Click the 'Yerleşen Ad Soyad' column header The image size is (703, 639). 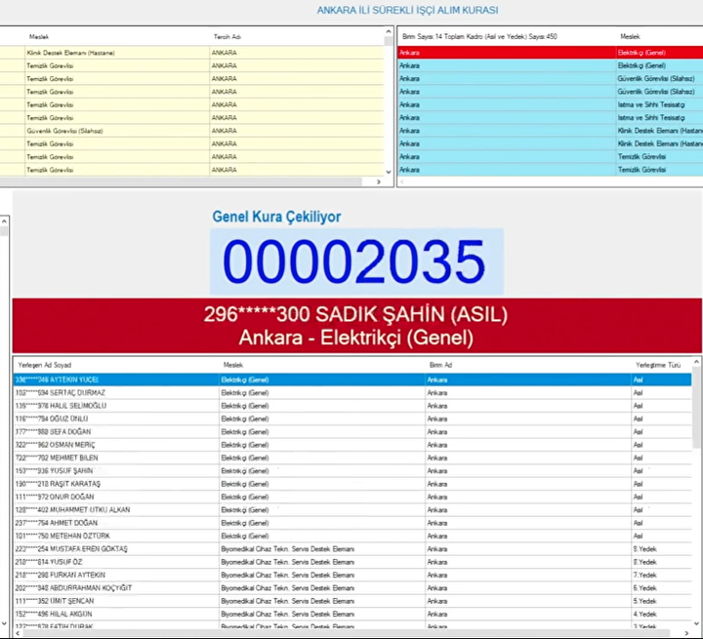(44, 365)
